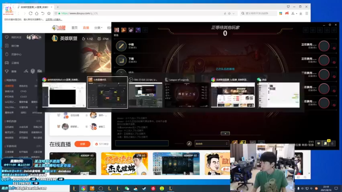Click the Douyu logo in the site header
The width and height of the screenshot is (342, 192).
point(59,28)
